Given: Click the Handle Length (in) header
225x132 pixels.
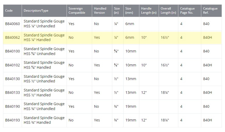Looking at the screenshot, I should click(x=149, y=11).
